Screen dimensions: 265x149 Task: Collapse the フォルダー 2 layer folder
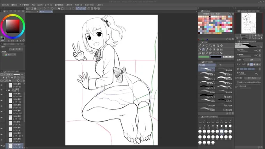[6, 90]
